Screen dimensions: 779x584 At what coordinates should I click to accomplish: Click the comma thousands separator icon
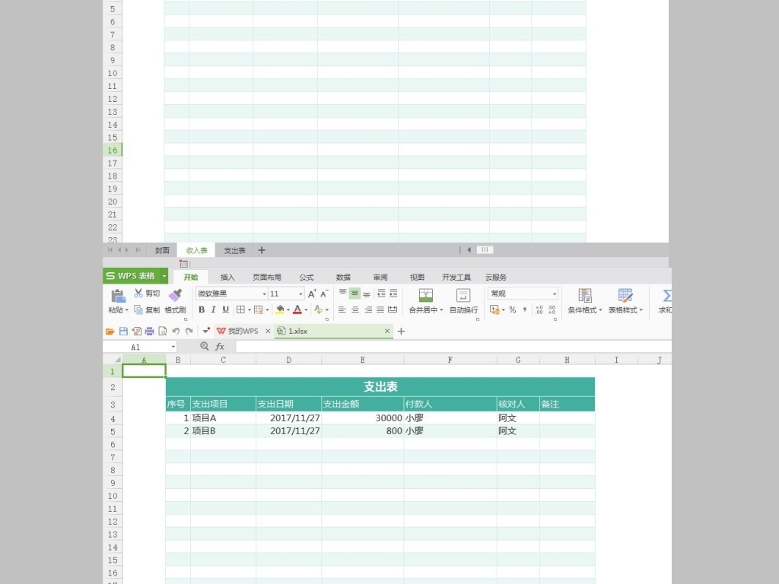pyautogui.click(x=525, y=310)
